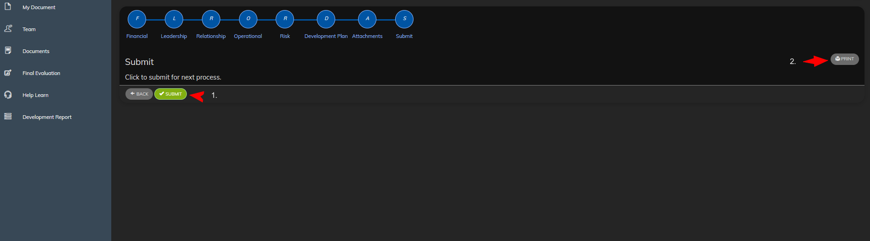Viewport: 870px width, 241px height.
Task: Open Attachments step circle A
Action: [367, 19]
